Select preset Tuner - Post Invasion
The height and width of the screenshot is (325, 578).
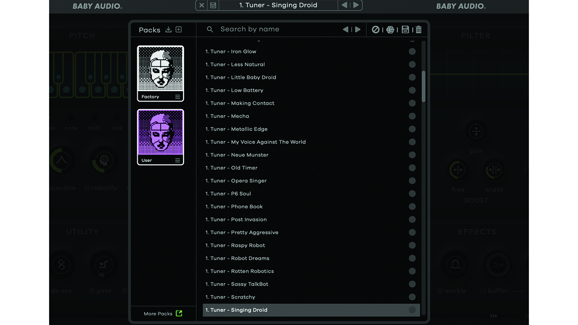pyautogui.click(x=311, y=220)
